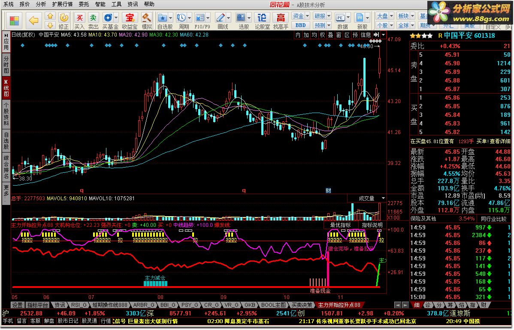This screenshot has width=514, height=330.
Task: Click the 设置 button below chart
Action: click(x=17, y=305)
